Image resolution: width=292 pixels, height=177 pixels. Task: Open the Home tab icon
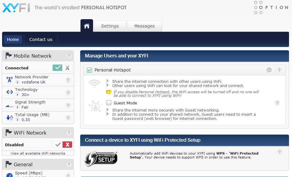[x=86, y=26]
